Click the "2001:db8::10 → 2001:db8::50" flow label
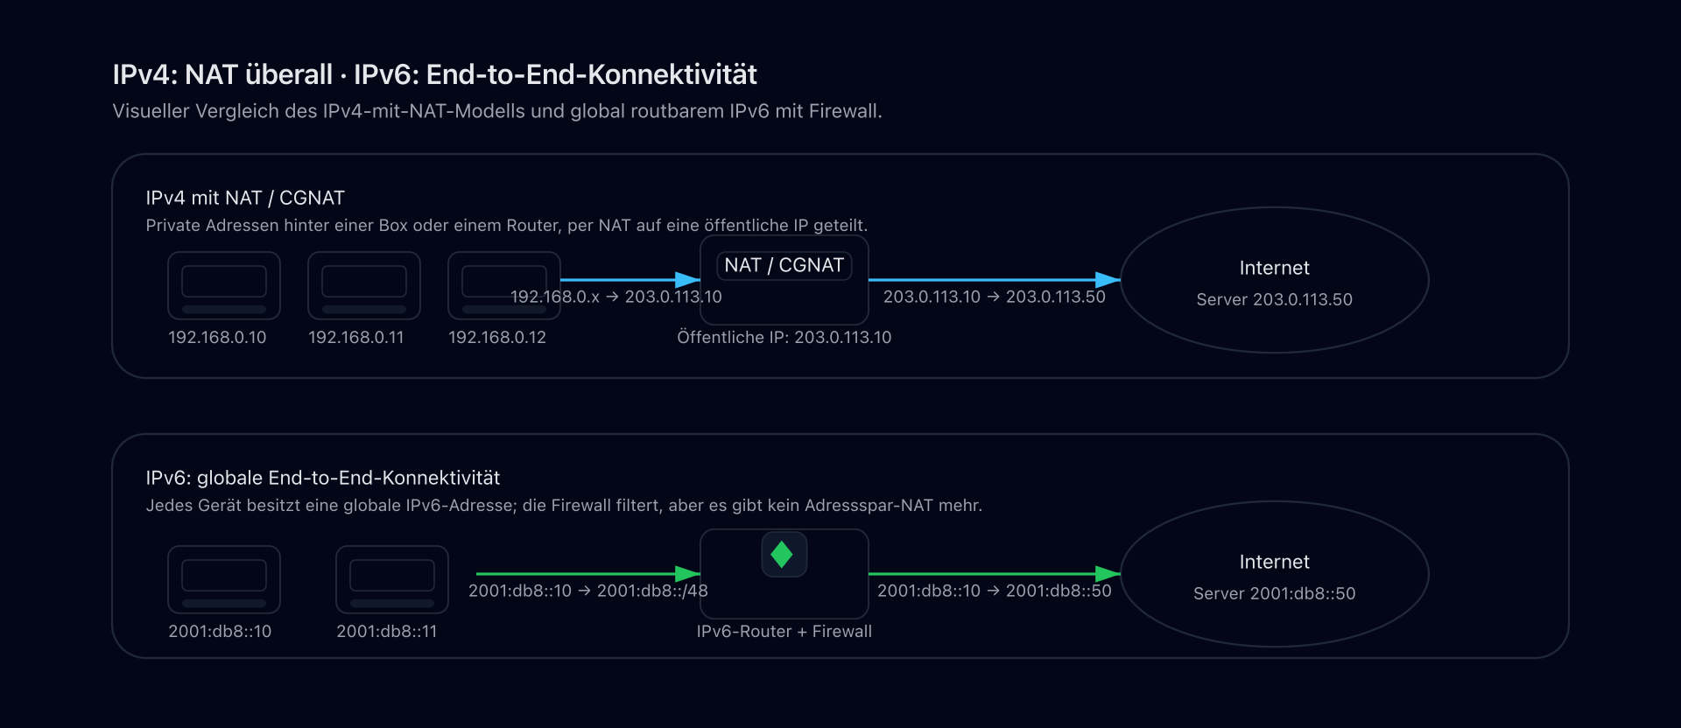This screenshot has height=728, width=1681. coord(994,591)
